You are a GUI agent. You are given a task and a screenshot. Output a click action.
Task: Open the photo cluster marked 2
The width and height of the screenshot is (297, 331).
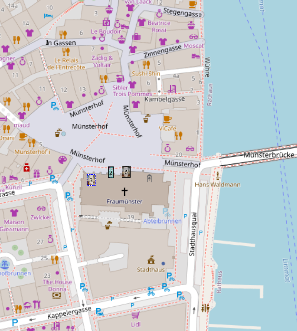click(x=111, y=173)
